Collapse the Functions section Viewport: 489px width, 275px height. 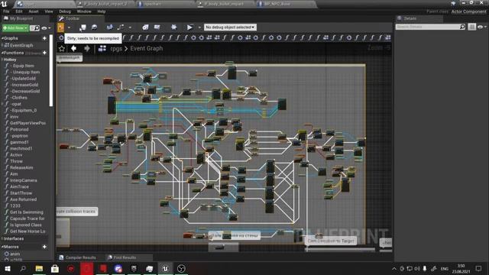point(2,53)
